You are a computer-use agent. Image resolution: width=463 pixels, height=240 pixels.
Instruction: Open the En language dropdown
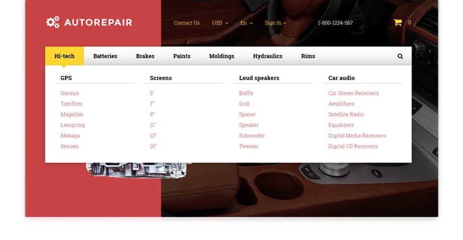[247, 23]
